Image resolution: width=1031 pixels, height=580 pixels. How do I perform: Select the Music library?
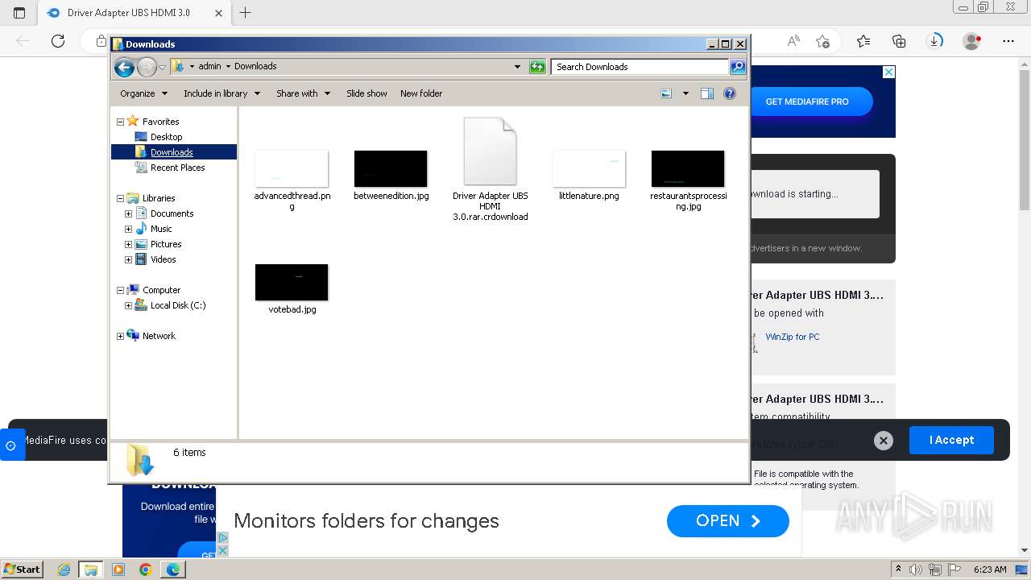[x=161, y=229]
